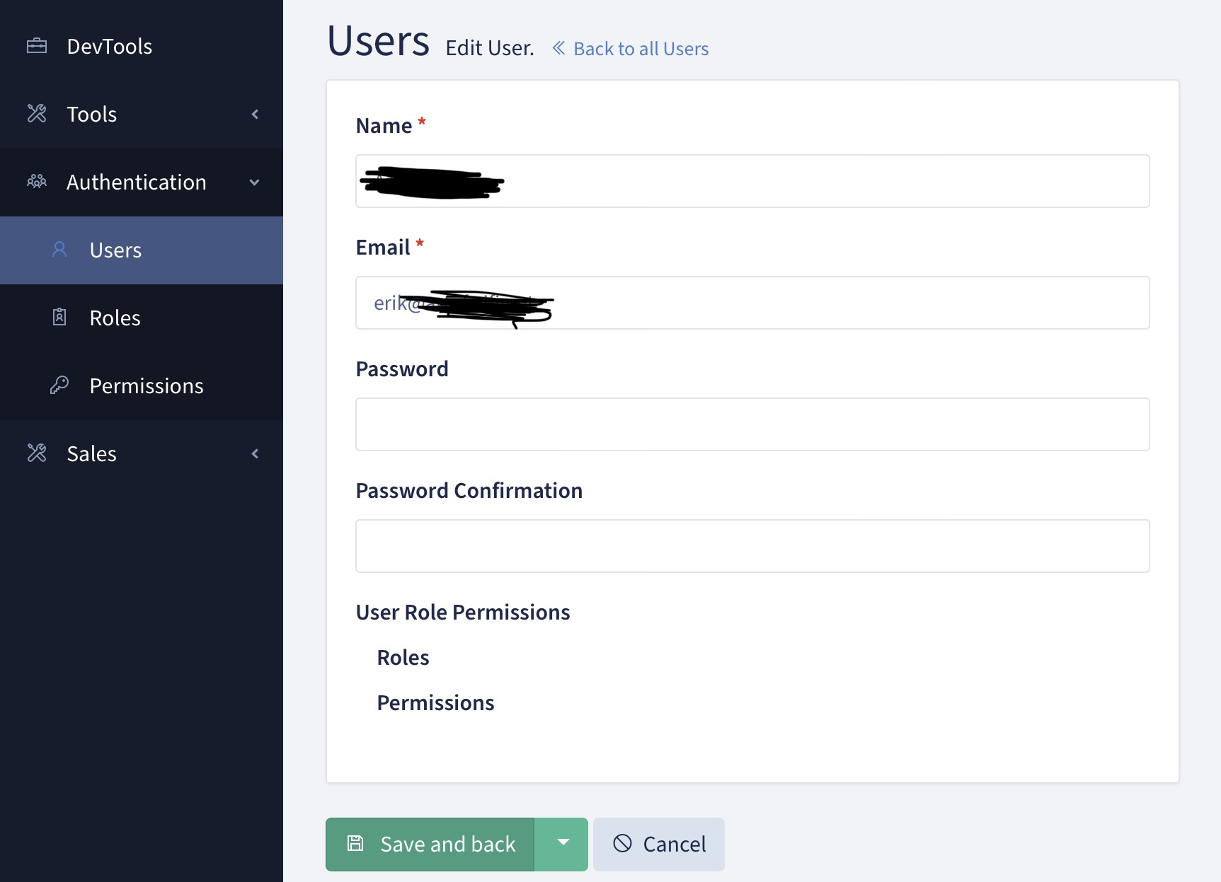Select the Tools wrench icon
This screenshot has height=882, width=1221.
click(x=37, y=114)
